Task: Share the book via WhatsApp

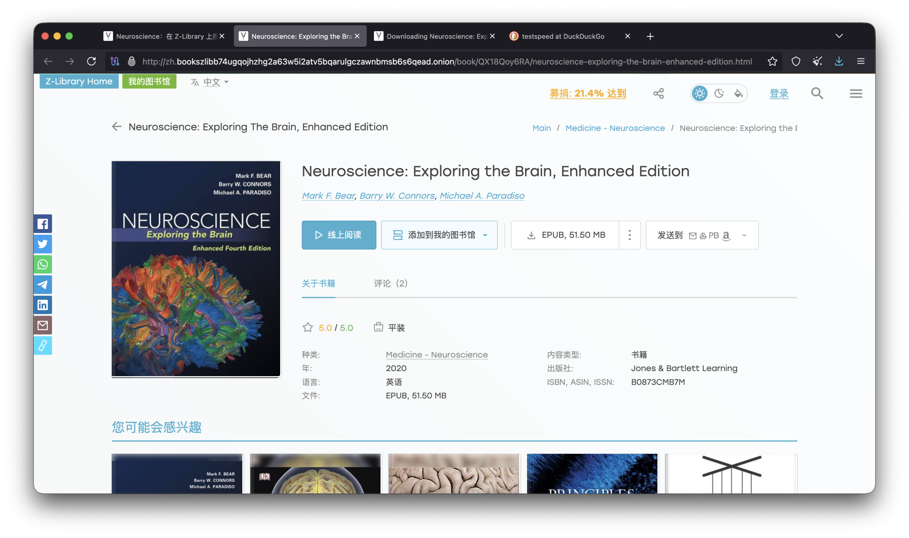Action: pos(43,264)
